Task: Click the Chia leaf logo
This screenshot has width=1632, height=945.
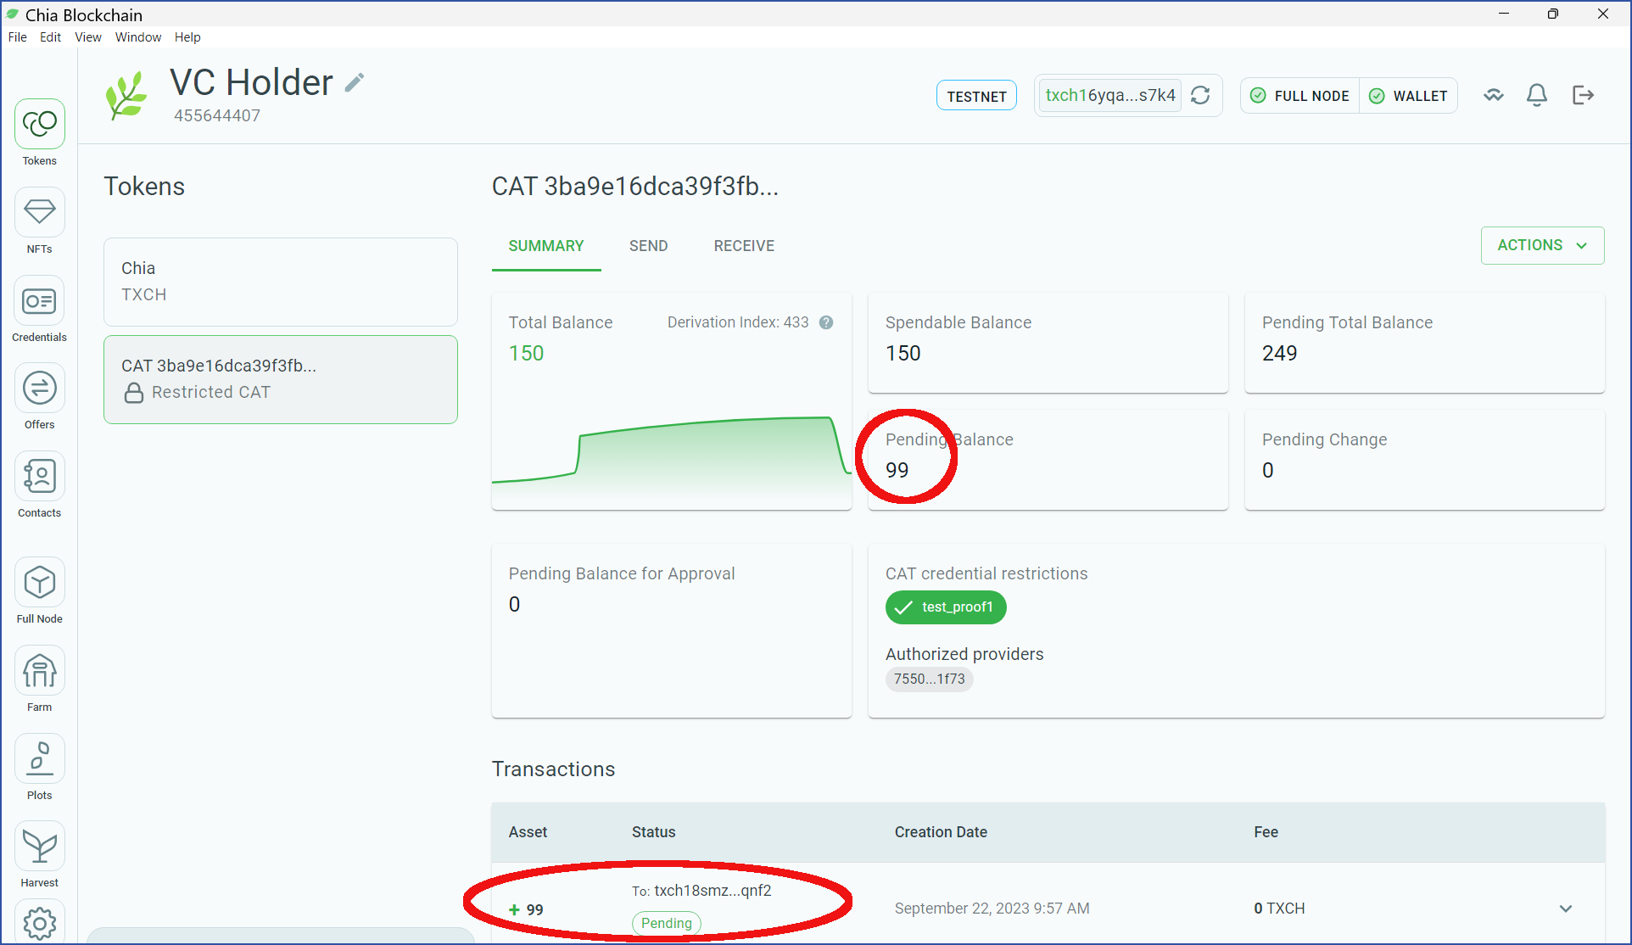Action: click(x=126, y=96)
